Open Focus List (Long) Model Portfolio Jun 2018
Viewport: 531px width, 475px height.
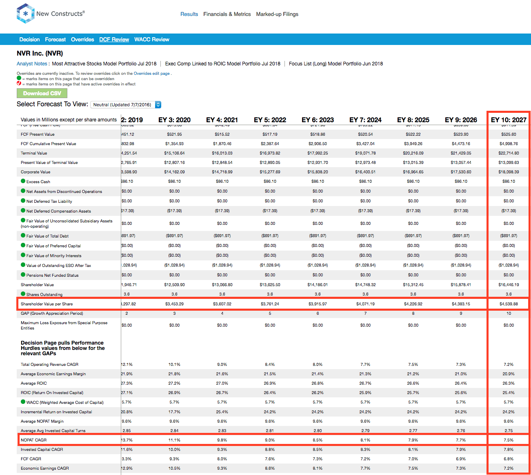336,64
